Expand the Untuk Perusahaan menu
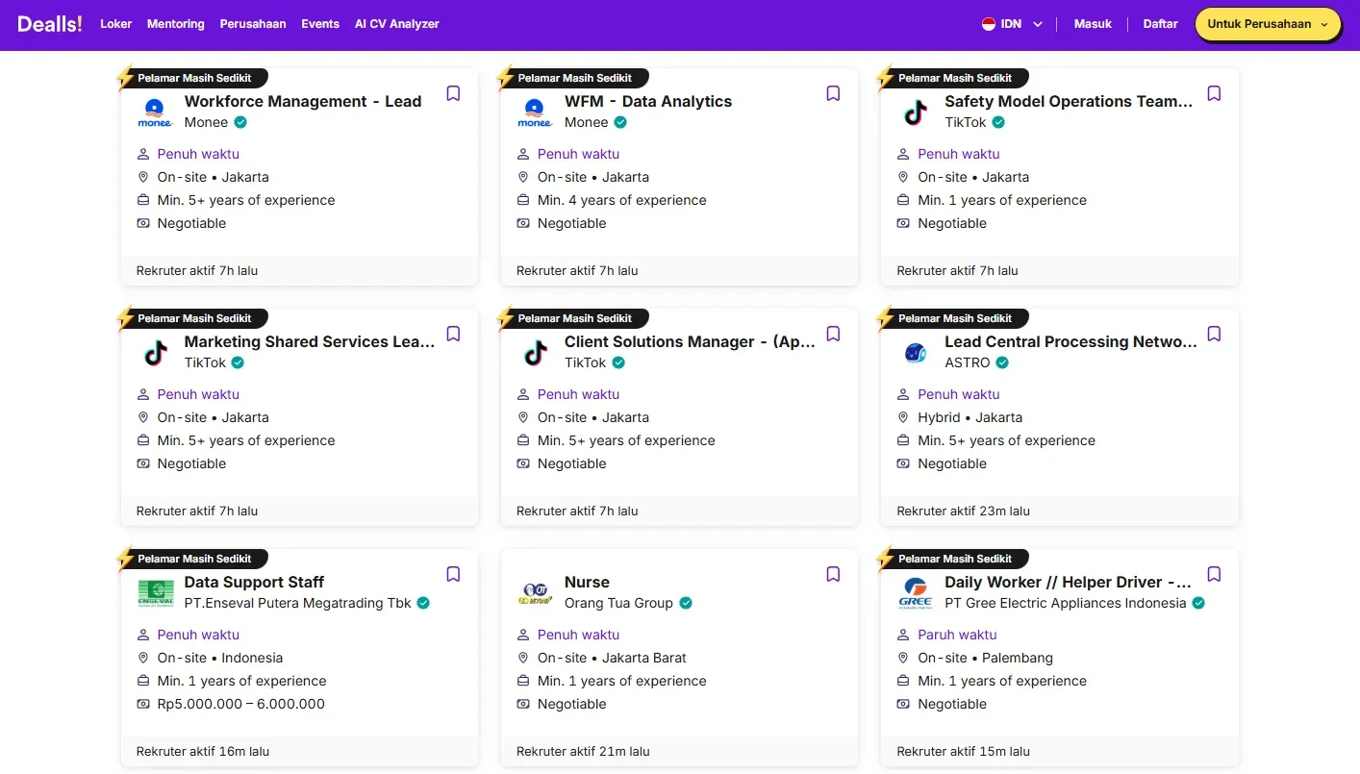The width and height of the screenshot is (1360, 774). (1268, 24)
